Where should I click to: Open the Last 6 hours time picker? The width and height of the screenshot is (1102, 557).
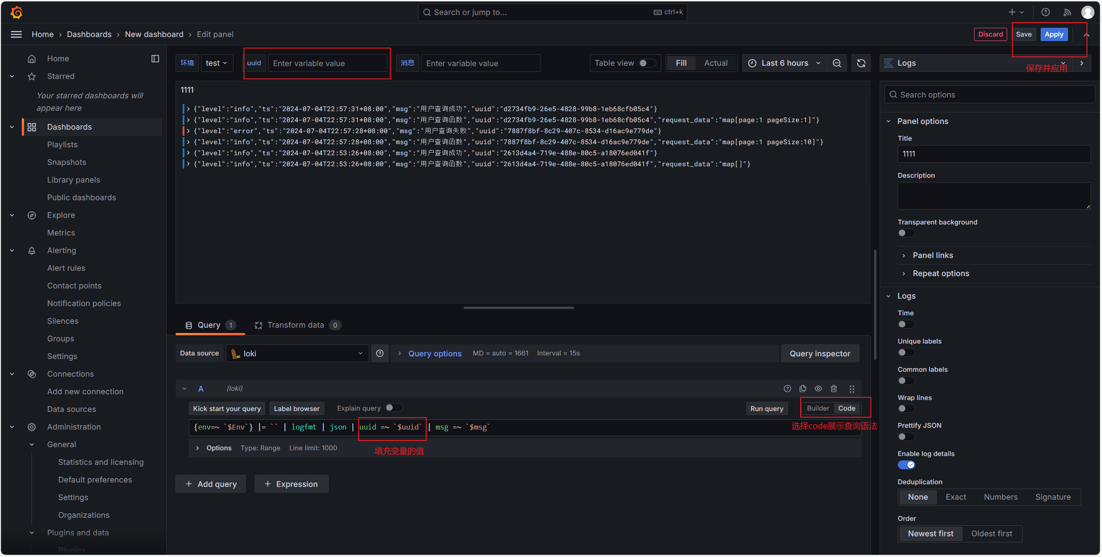coord(784,63)
